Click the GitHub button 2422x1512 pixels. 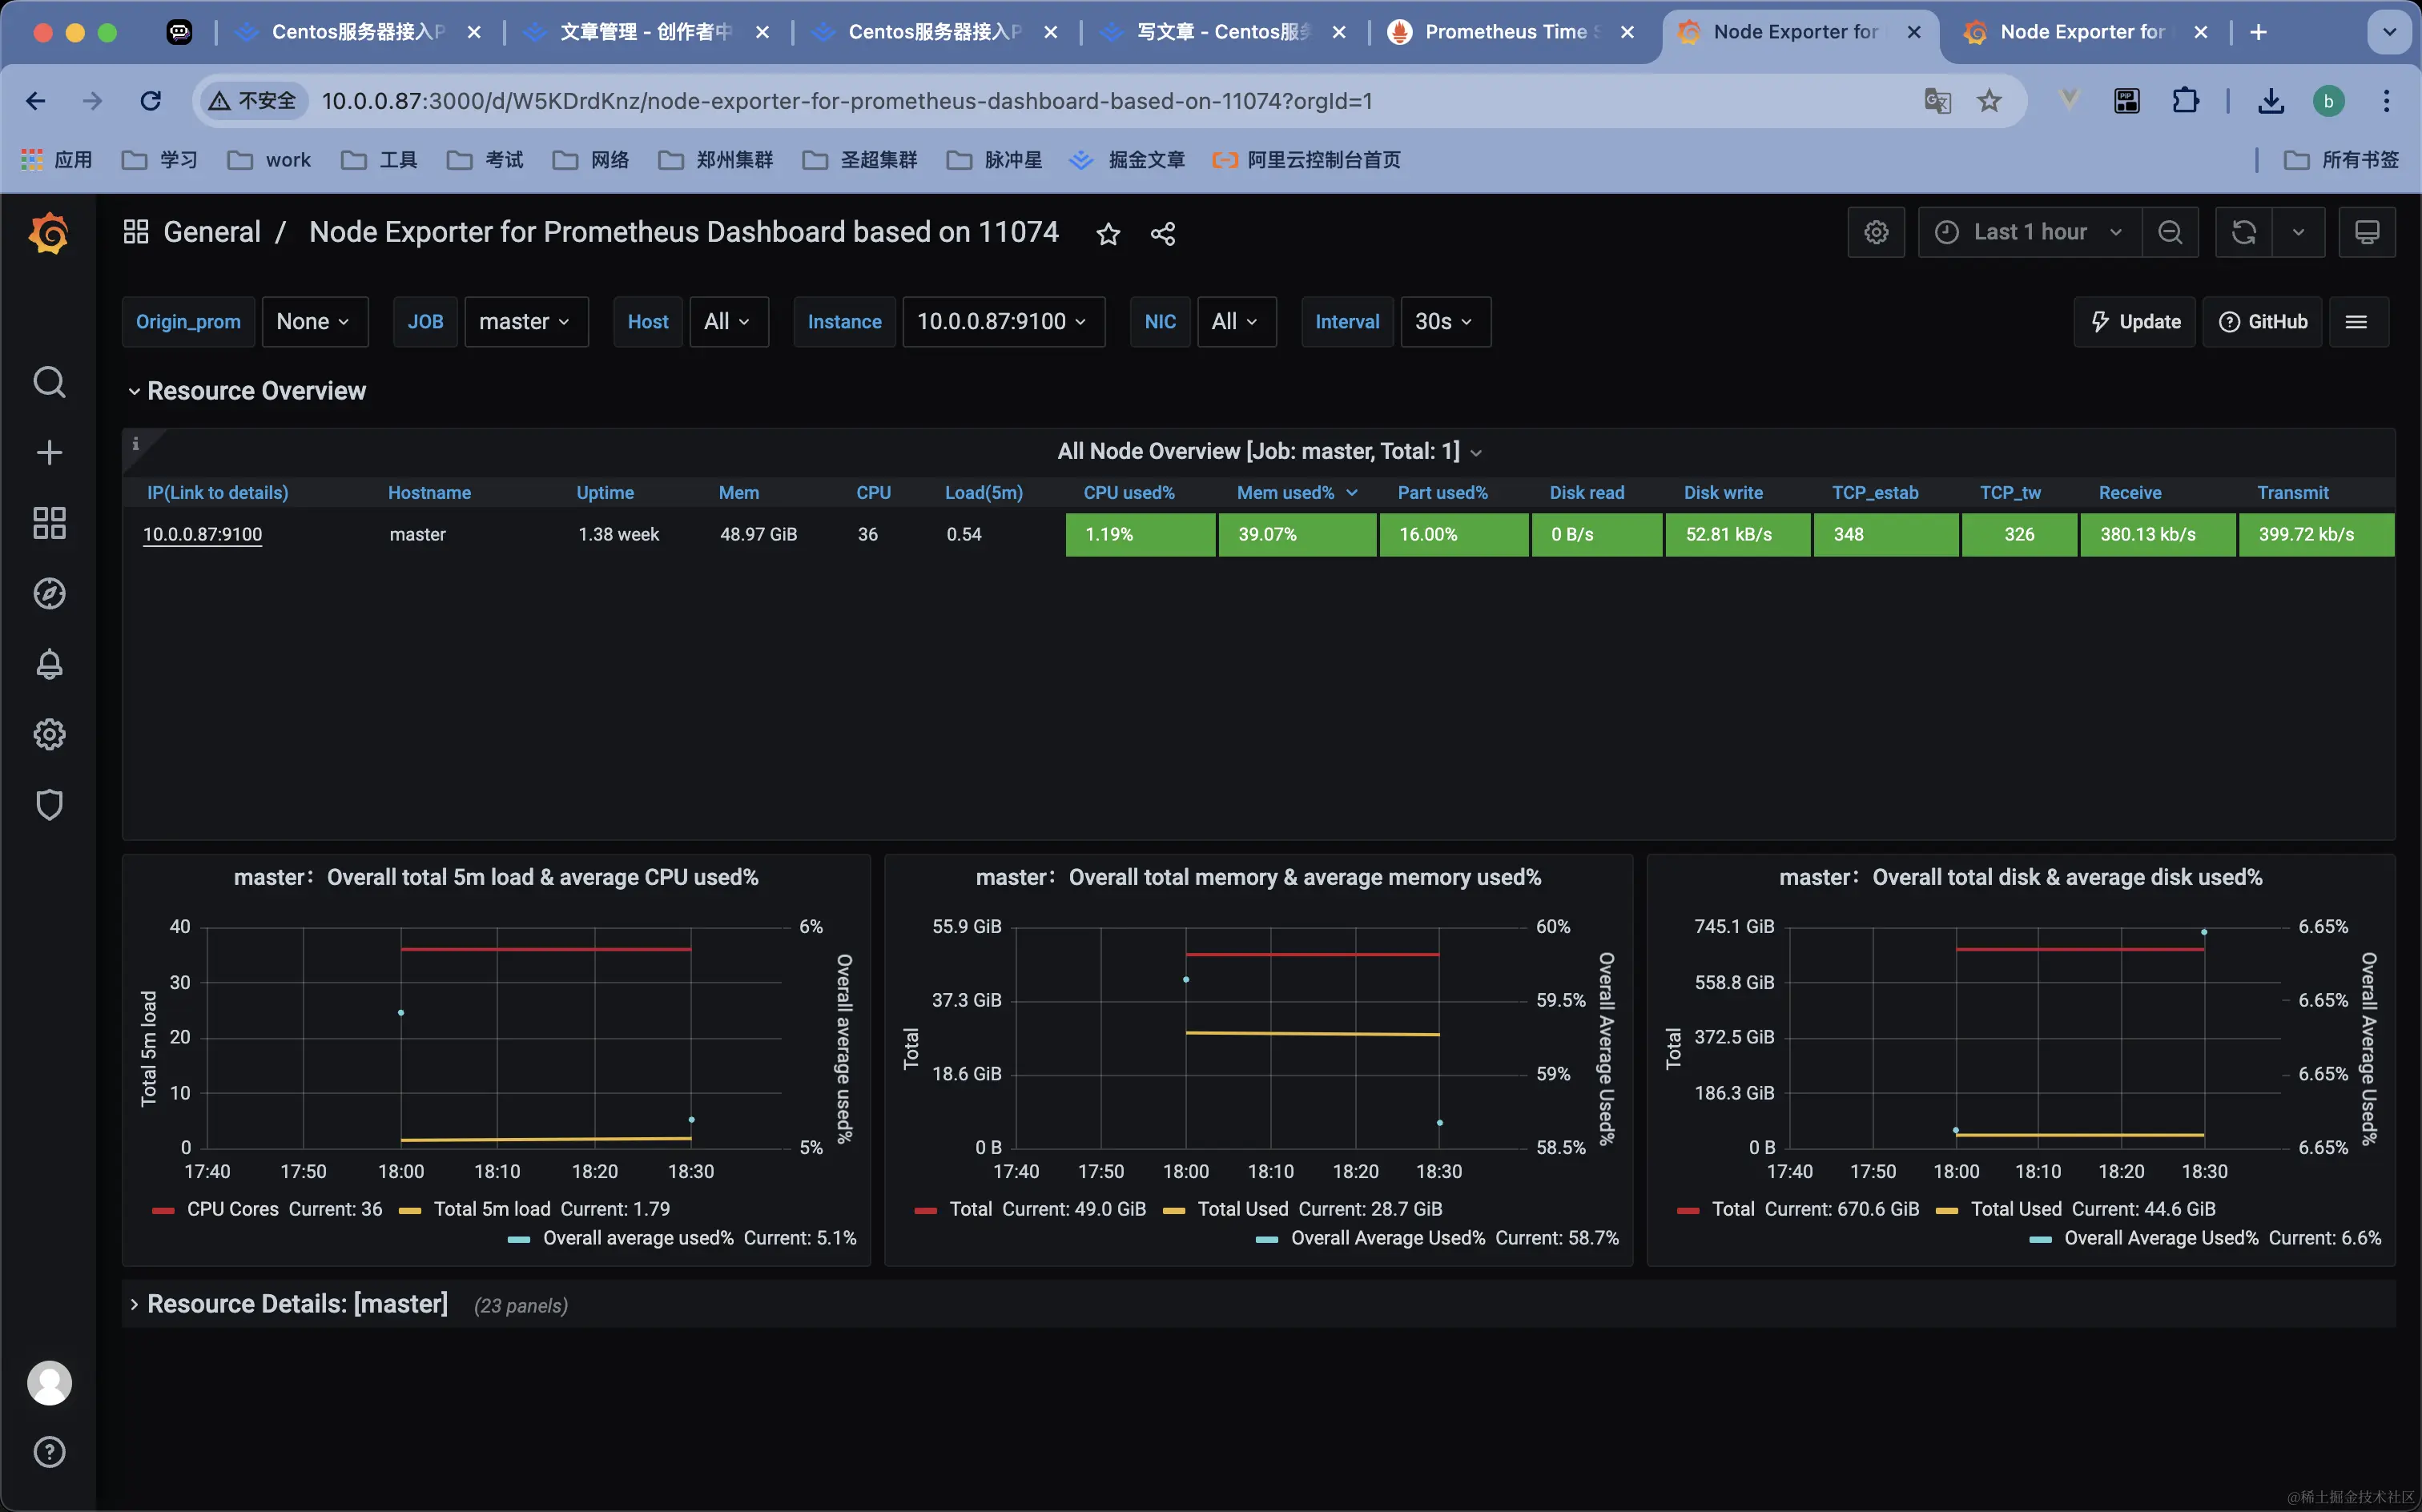[x=2262, y=322]
